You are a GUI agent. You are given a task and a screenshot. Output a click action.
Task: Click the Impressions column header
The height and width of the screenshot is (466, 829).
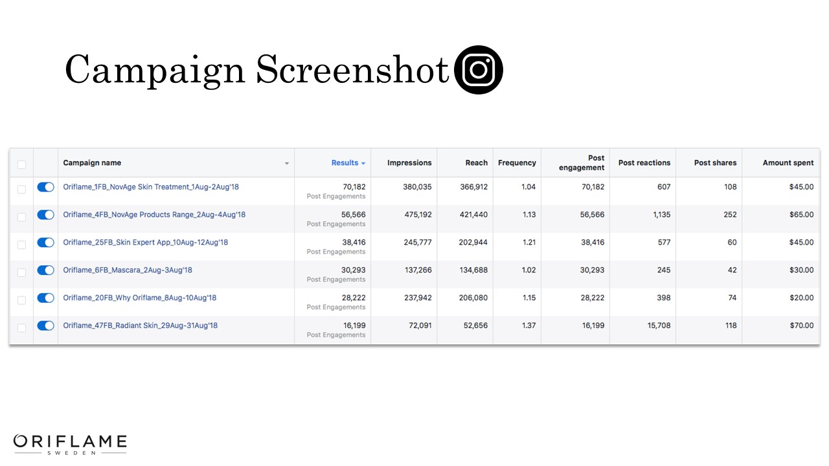(x=409, y=163)
